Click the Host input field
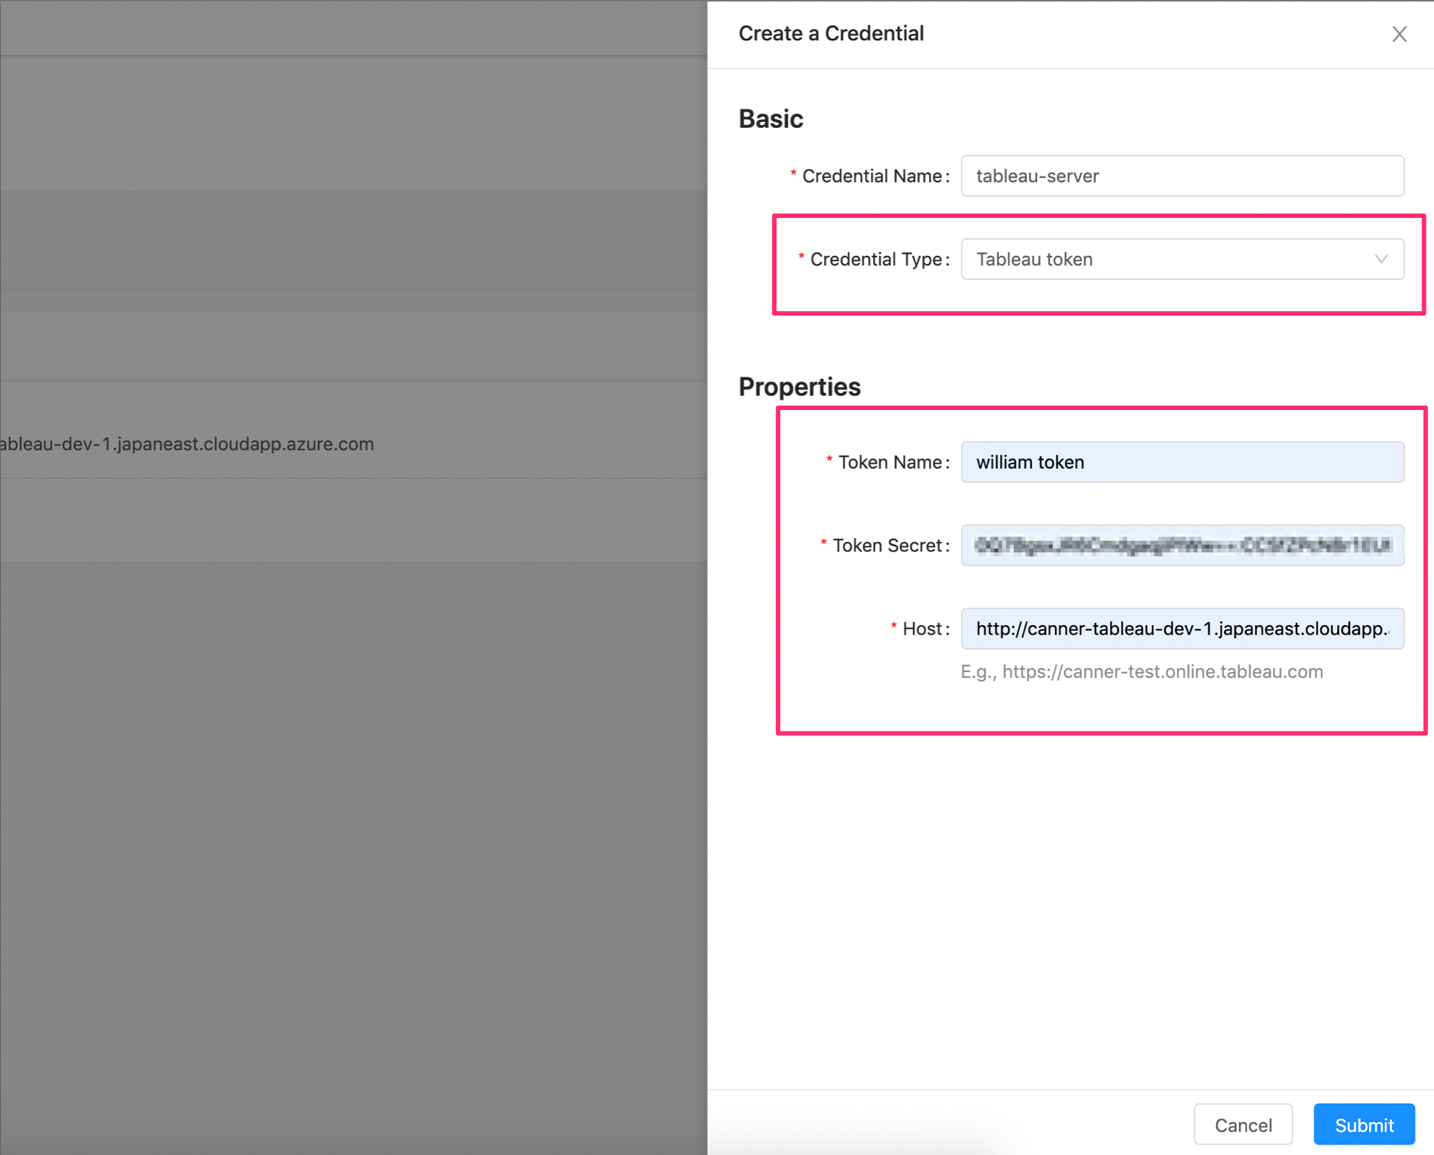The width and height of the screenshot is (1434, 1155). (1182, 629)
